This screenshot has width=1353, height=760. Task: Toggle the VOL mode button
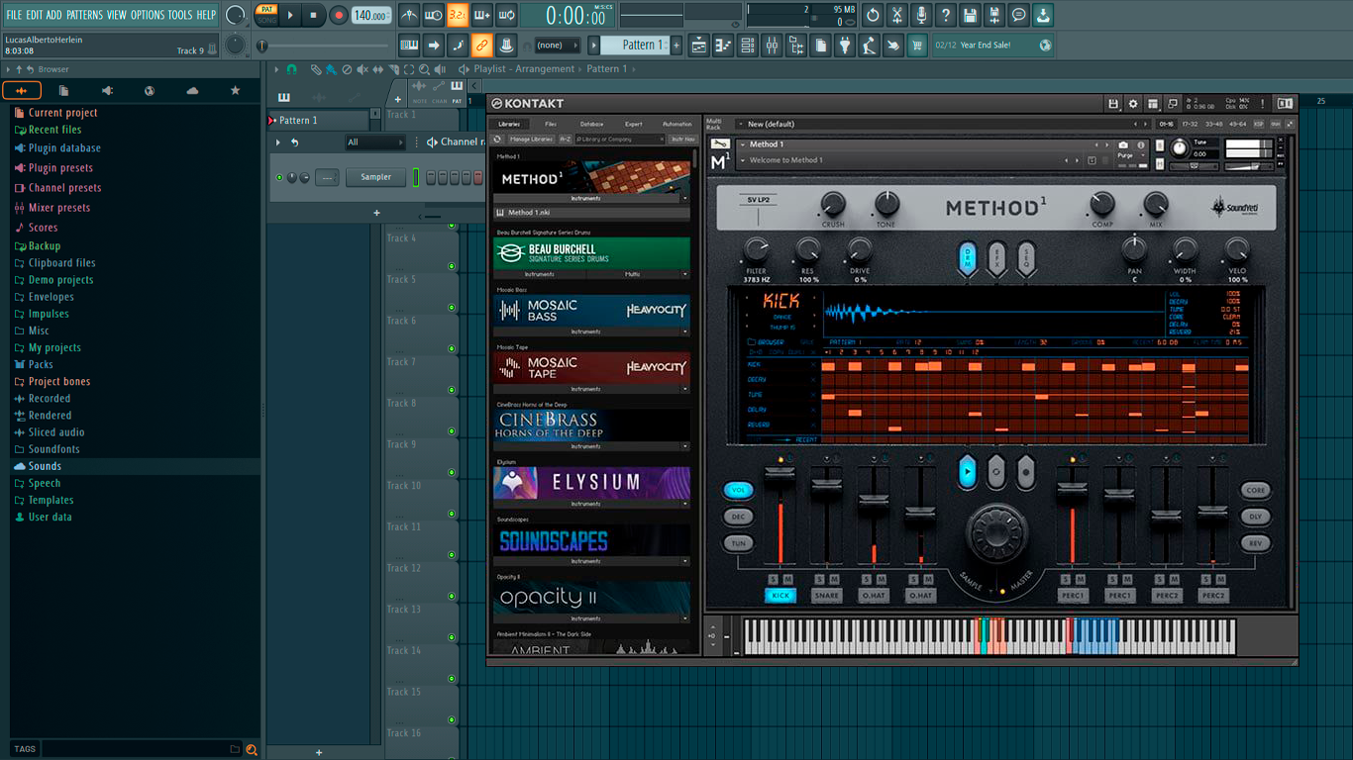[x=738, y=490]
